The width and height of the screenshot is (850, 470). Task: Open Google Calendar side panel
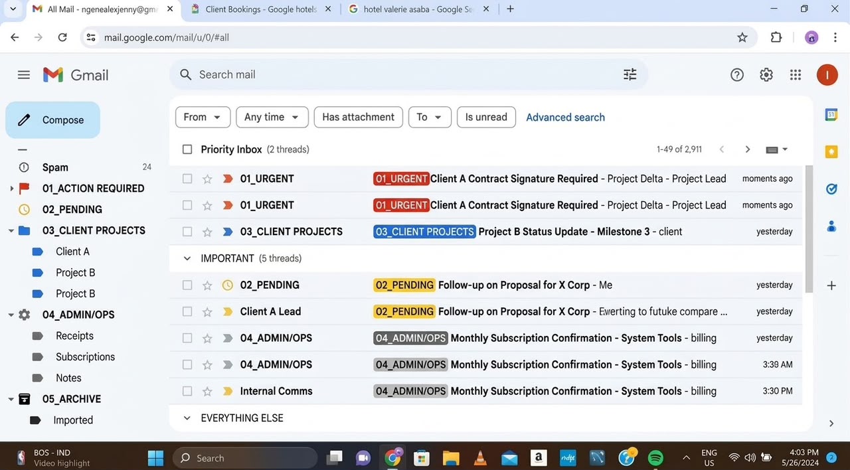[x=831, y=115]
